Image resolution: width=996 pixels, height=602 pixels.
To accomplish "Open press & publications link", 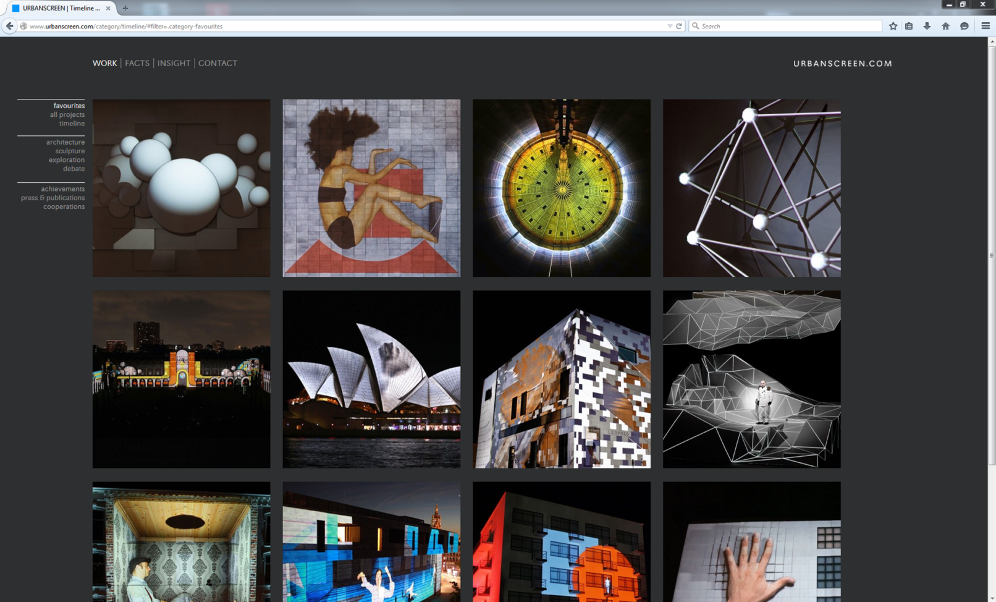I will (53, 198).
